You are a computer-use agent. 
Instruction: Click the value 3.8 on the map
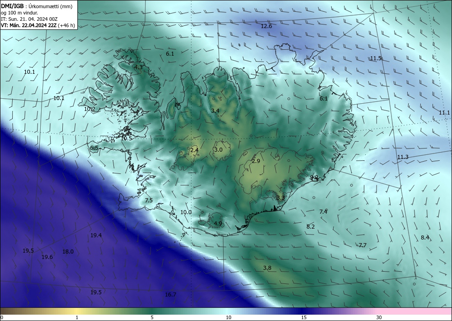[267, 268]
